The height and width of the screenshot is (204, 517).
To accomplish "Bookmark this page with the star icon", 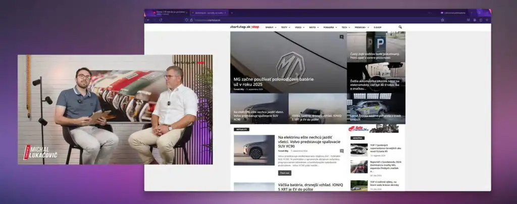I will coord(442,20).
